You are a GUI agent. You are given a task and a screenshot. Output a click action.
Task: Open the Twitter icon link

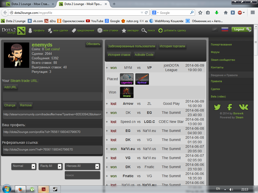(217, 107)
